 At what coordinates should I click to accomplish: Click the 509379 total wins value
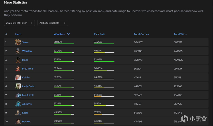tap(178, 42)
